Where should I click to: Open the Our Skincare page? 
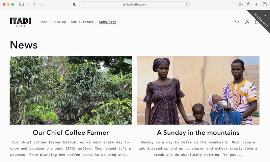pos(82,22)
